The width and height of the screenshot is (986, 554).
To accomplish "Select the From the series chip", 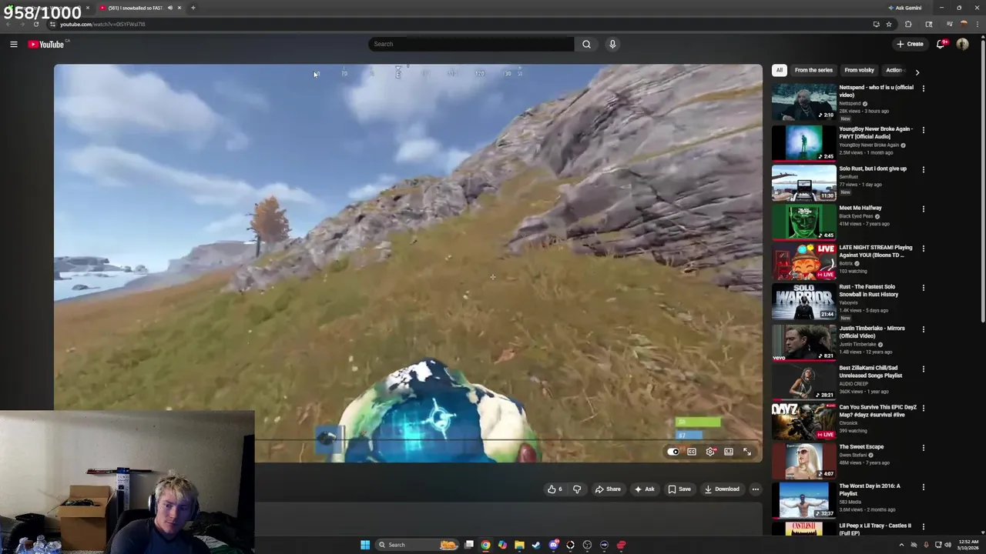I will [813, 70].
